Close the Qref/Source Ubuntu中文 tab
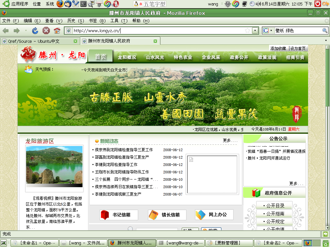330x247 pixels. tap(75, 41)
